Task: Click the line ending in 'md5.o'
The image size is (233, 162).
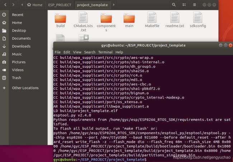Action: (98, 80)
